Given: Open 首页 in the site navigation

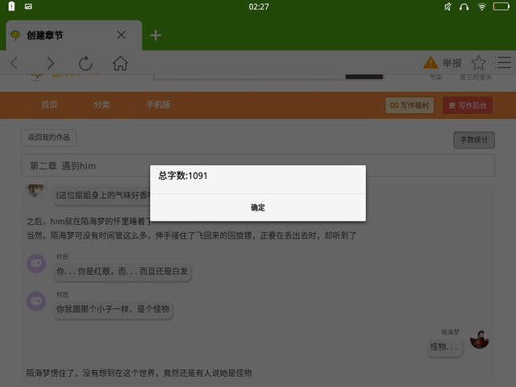Looking at the screenshot, I should click(49, 105).
